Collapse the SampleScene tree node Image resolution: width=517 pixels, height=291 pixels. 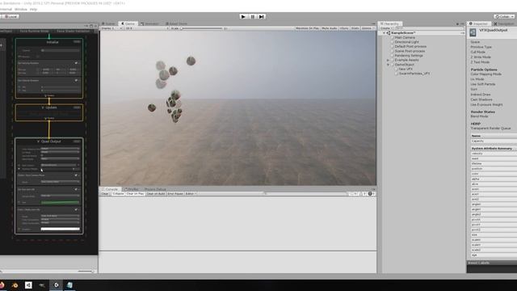coord(384,33)
